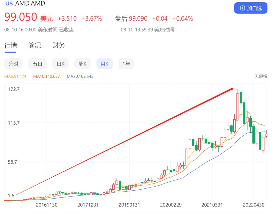The image size is (274, 214).
Task: Click the MA5:91.474 indicator label
Action: coord(15,76)
